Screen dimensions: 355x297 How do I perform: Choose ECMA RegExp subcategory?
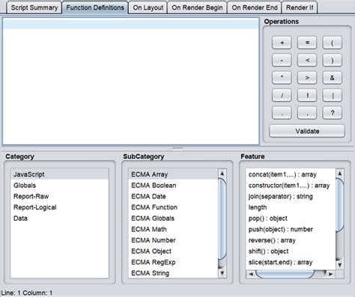click(x=173, y=262)
